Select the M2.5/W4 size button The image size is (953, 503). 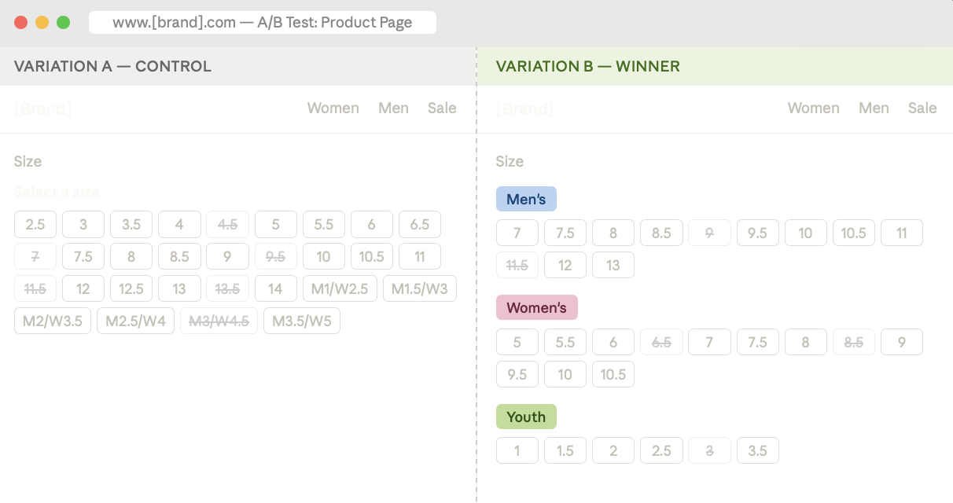click(135, 321)
